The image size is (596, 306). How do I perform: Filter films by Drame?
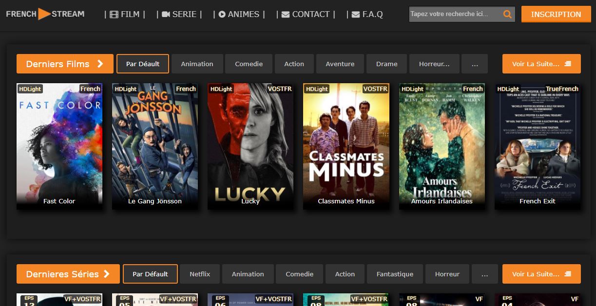(x=386, y=64)
